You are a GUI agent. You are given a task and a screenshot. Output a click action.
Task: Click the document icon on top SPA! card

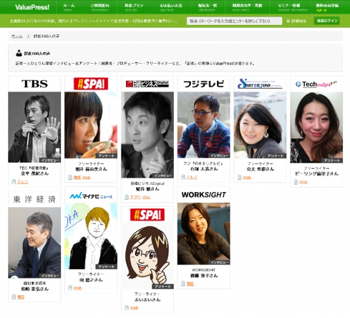tap(70, 177)
